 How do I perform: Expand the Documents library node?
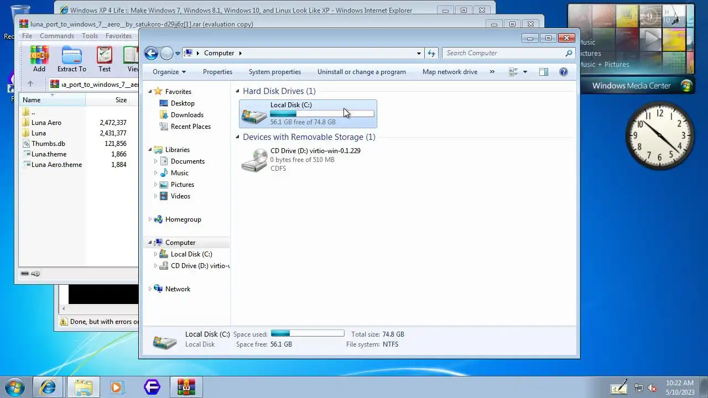click(155, 161)
